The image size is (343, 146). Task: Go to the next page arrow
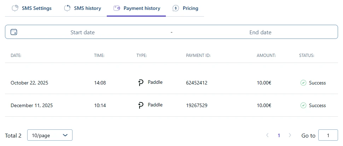tap(290, 135)
